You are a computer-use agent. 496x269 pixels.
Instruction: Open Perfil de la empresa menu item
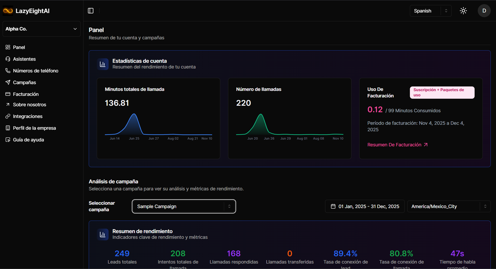tap(34, 128)
